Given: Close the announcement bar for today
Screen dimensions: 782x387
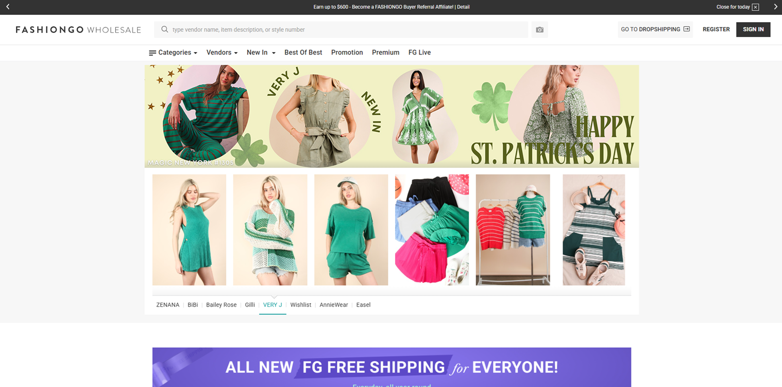Looking at the screenshot, I should (x=755, y=7).
